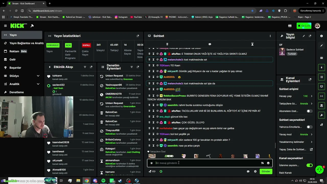This screenshot has width=327, height=184.
Task: Open Yavaş mod Anında setting
Action: point(296,134)
